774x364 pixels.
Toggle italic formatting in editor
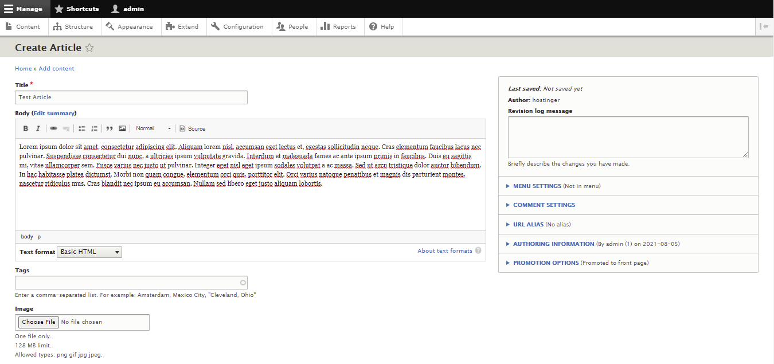click(x=38, y=128)
